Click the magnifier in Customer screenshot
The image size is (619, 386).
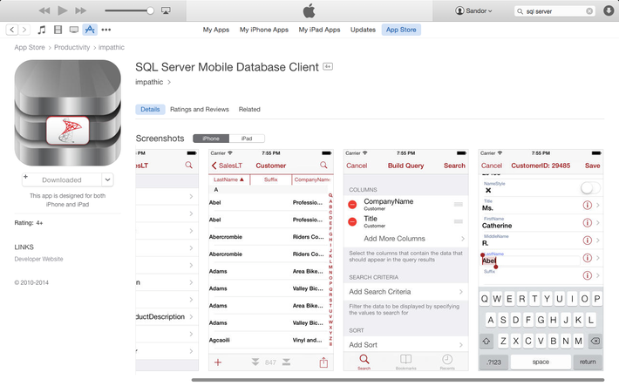323,165
